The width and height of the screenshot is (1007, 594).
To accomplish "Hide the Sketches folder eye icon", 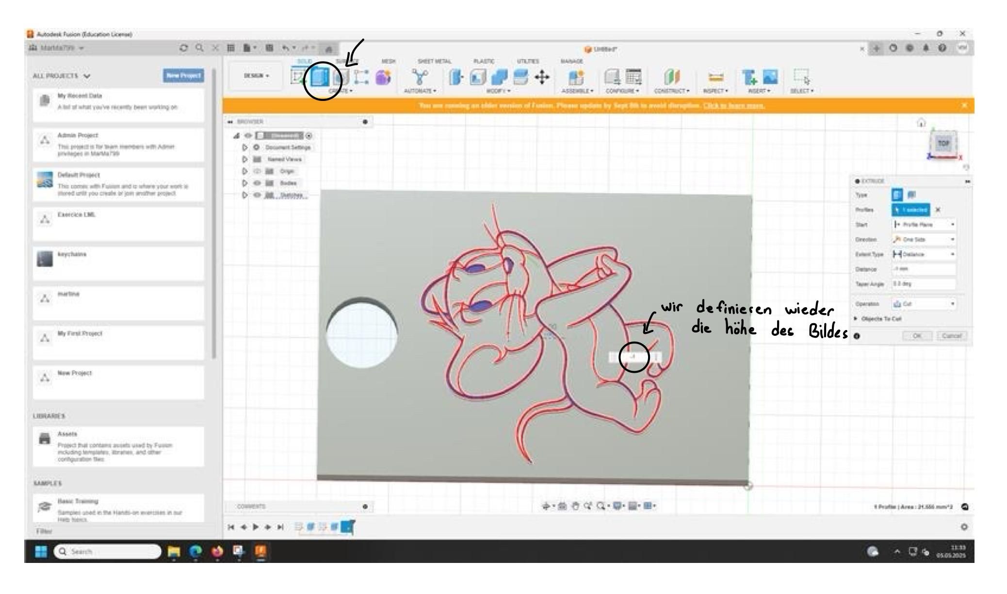I will 258,195.
